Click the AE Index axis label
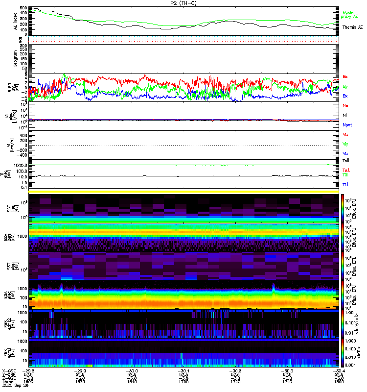This screenshot has height=392, width=367. (x=16, y=22)
